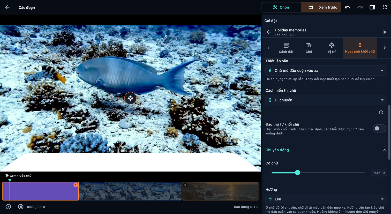Toggle Đảo thứ tự khối chữ switch

[x=379, y=129]
